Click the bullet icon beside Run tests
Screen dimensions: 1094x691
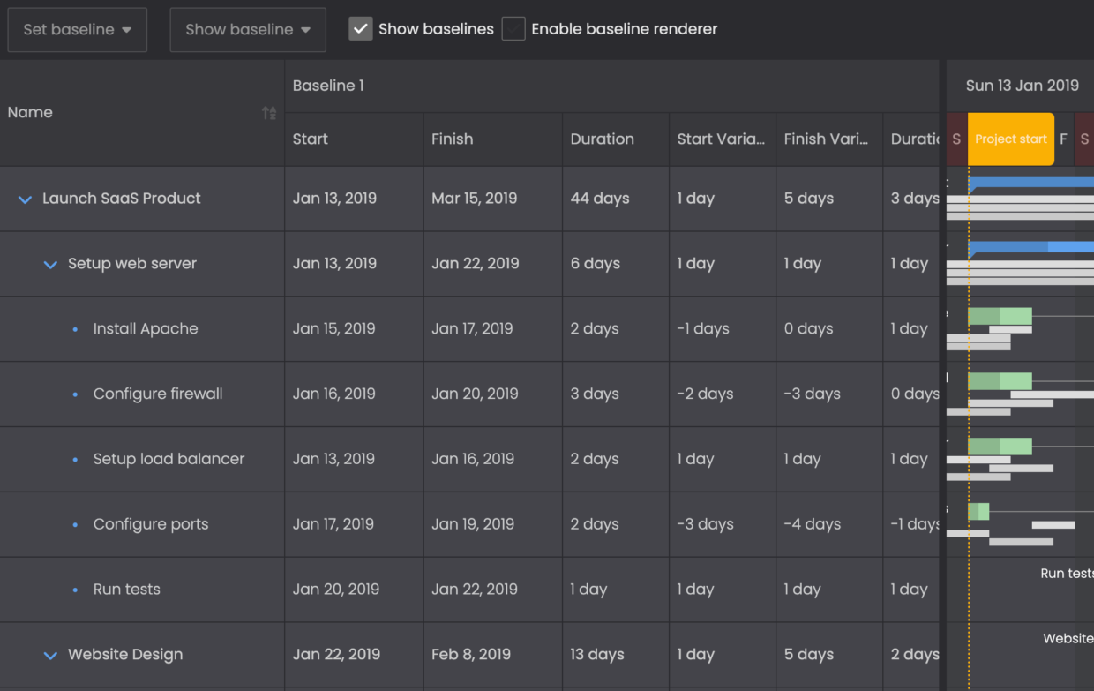click(x=73, y=589)
